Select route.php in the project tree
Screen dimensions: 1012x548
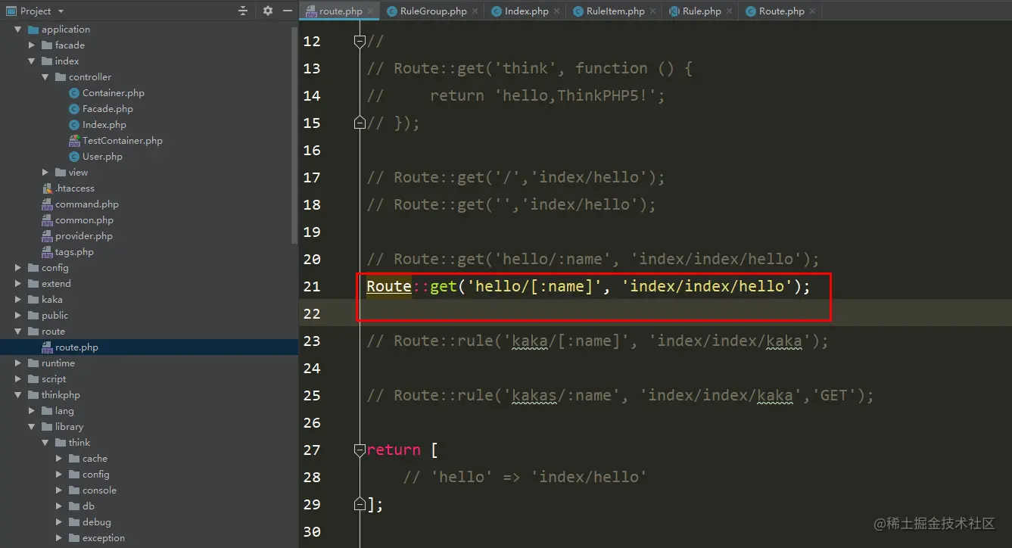76,347
